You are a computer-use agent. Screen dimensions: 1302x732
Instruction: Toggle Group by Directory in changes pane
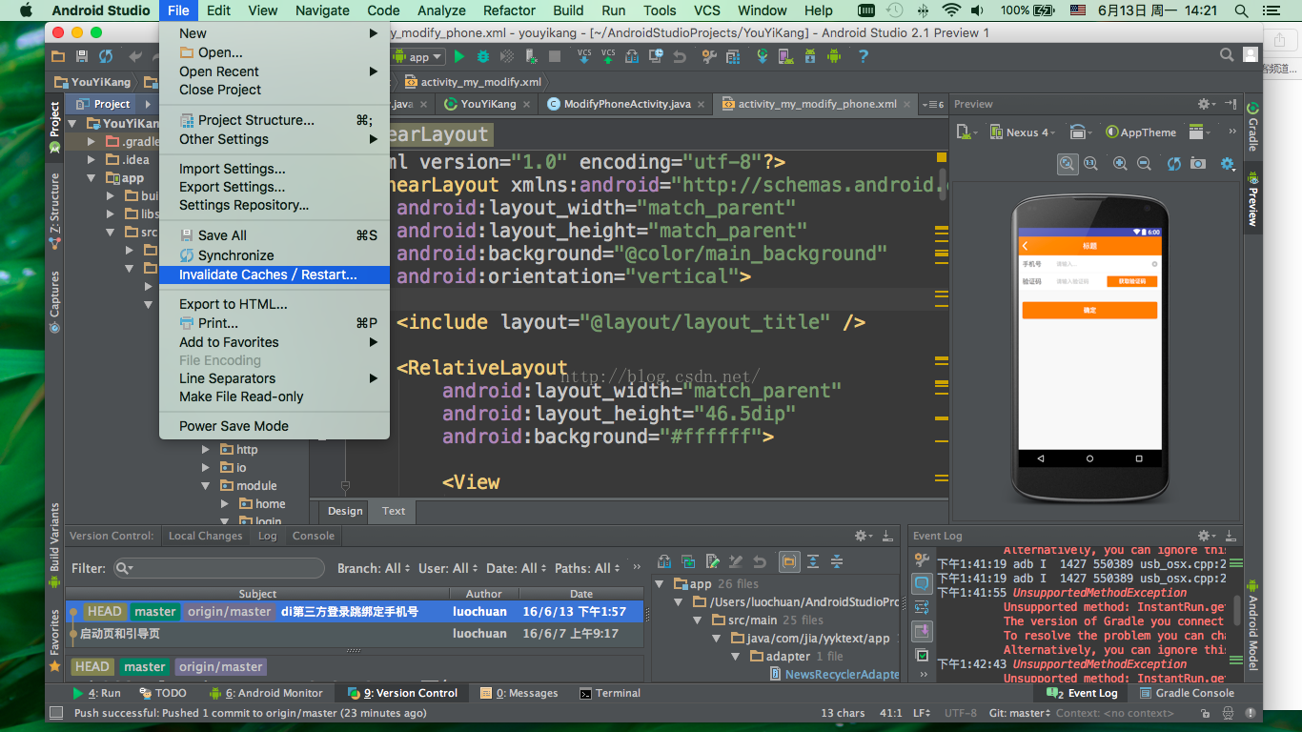(789, 561)
